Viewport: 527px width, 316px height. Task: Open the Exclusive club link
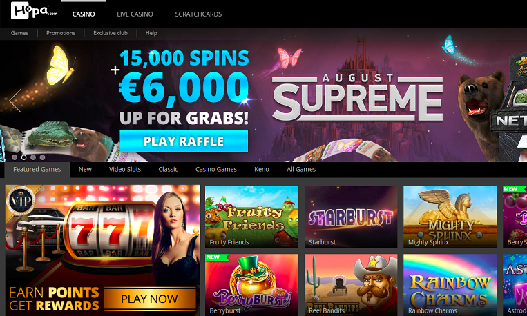pos(111,33)
